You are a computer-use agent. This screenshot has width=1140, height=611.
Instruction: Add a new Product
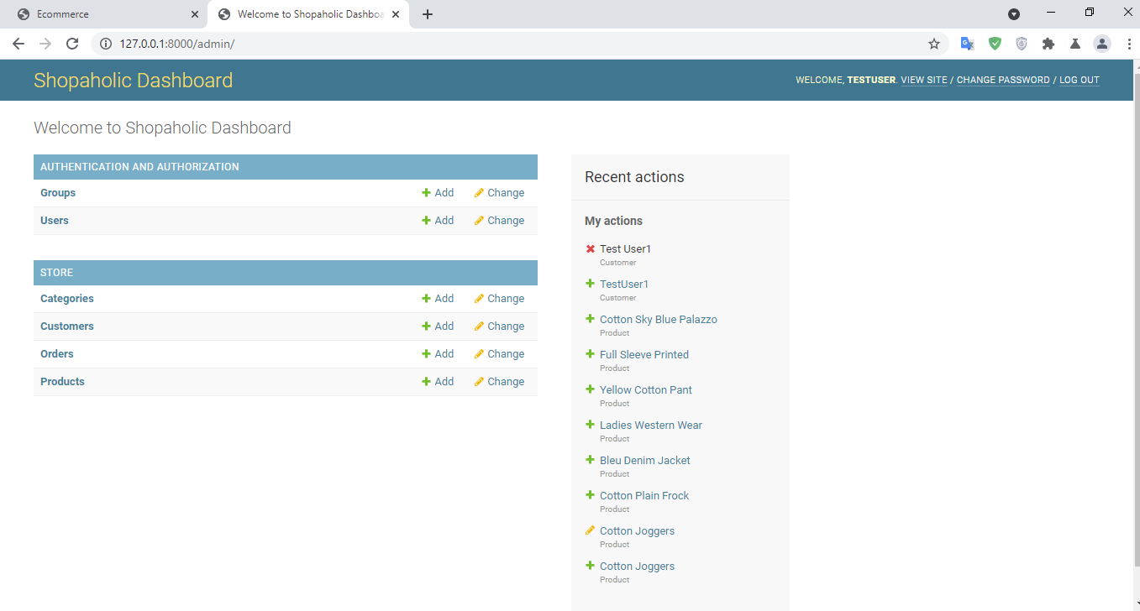click(438, 382)
